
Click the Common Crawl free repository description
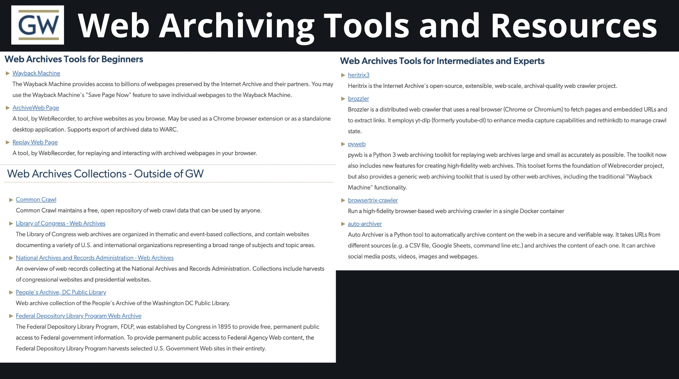[x=139, y=210]
